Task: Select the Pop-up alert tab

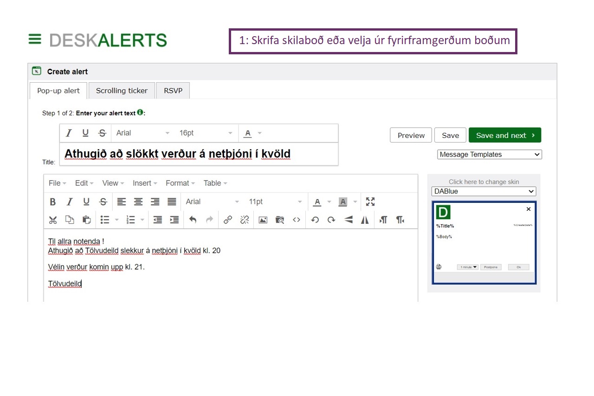Action: pyautogui.click(x=58, y=91)
